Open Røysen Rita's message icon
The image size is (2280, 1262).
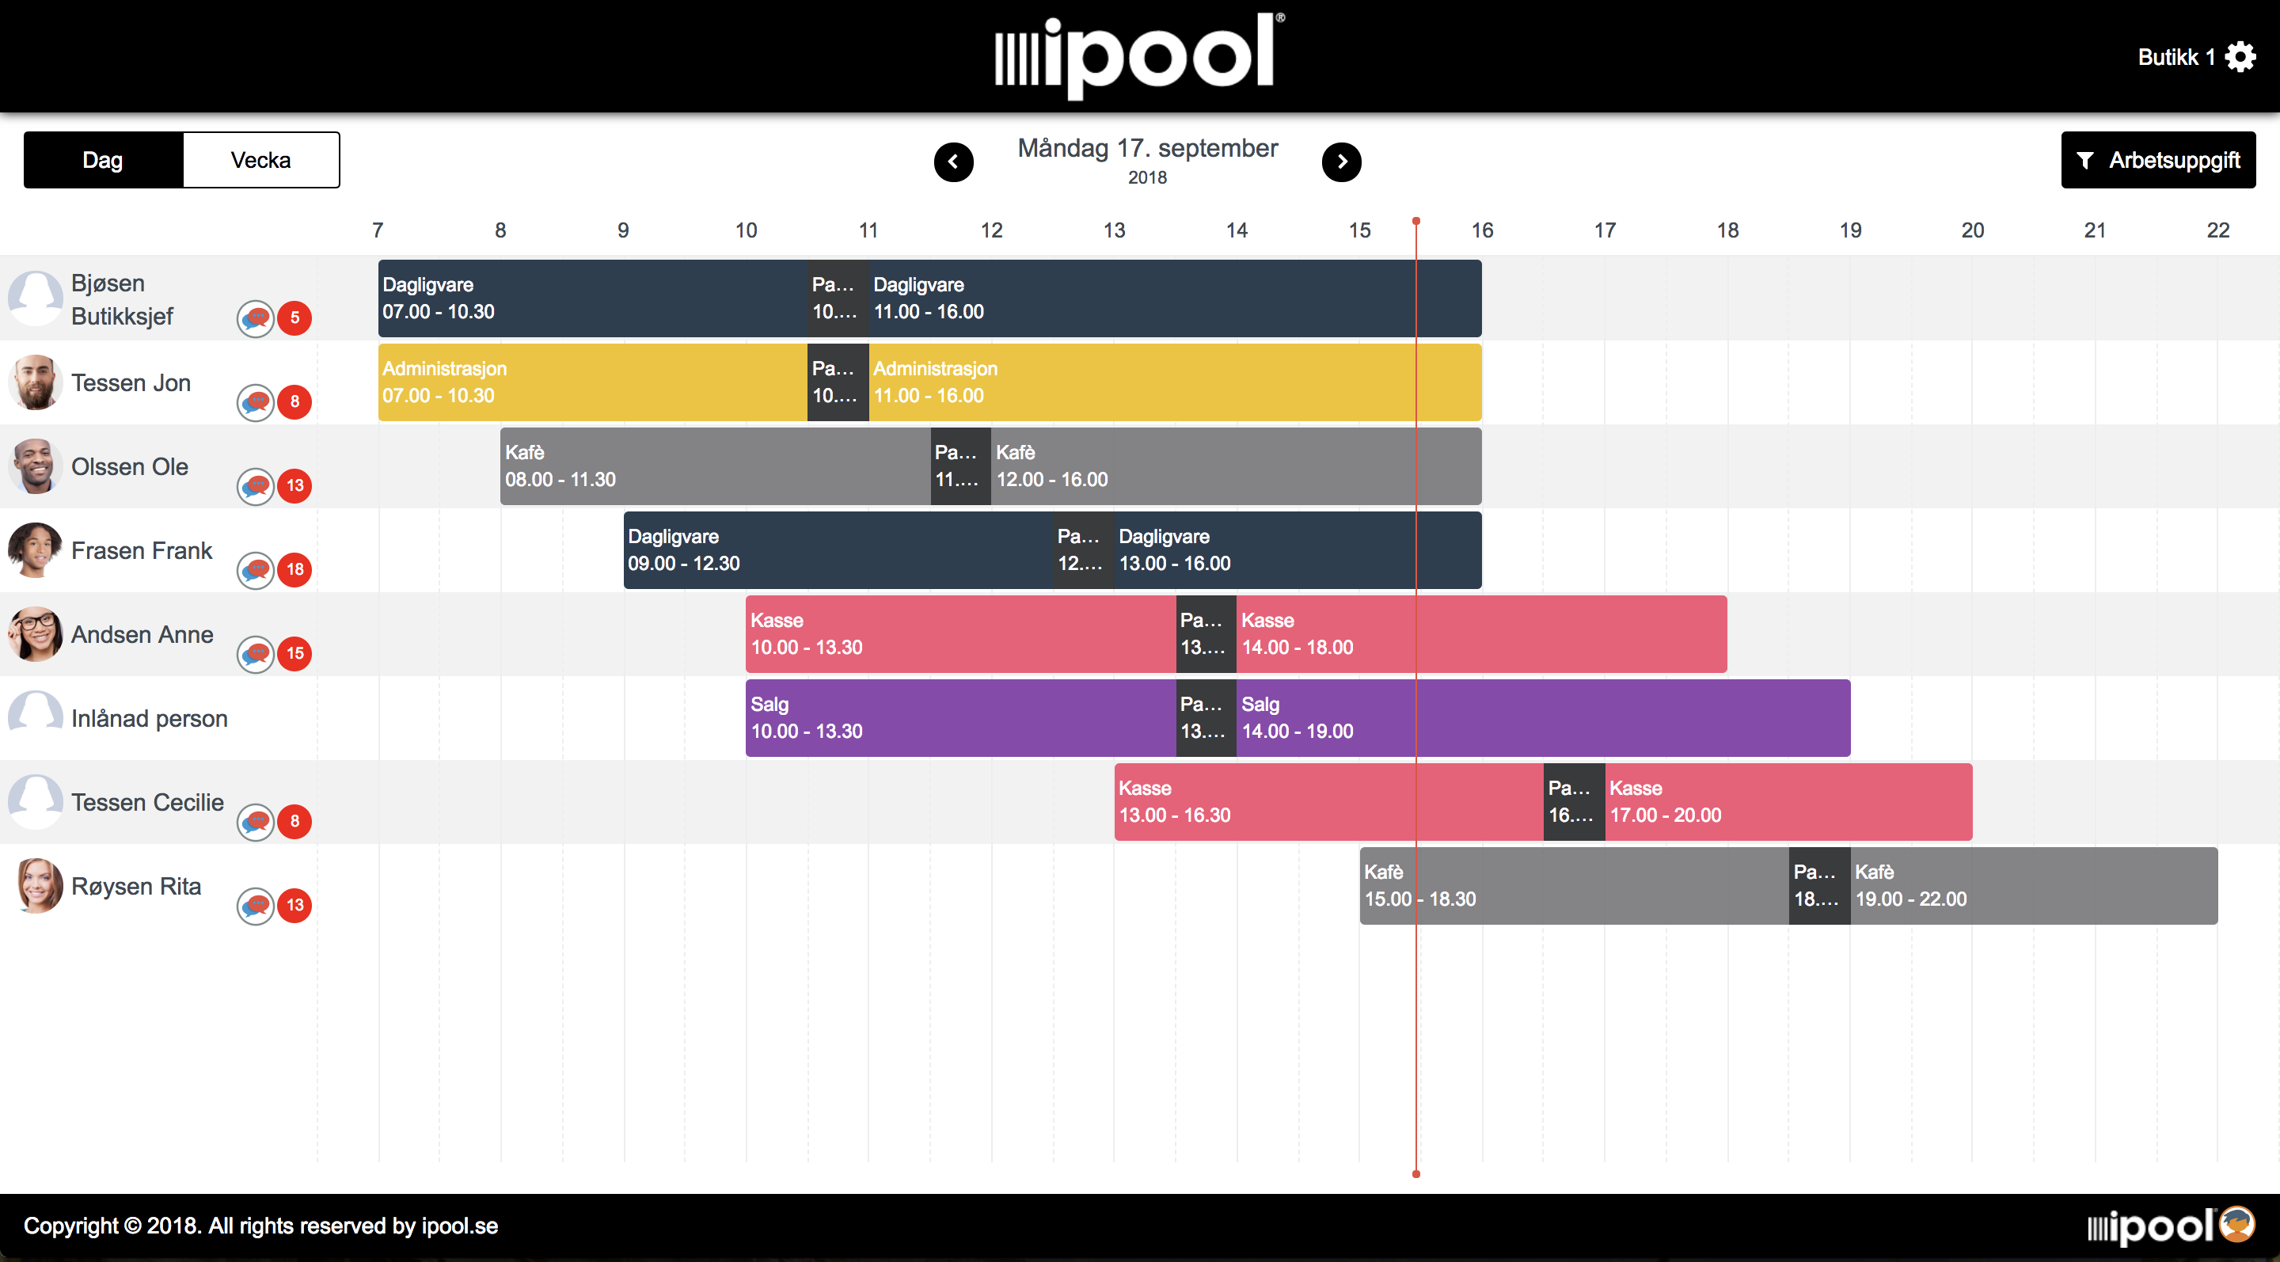coord(254,906)
